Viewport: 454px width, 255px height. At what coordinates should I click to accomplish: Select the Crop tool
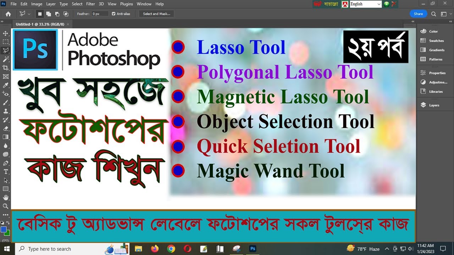tap(6, 68)
